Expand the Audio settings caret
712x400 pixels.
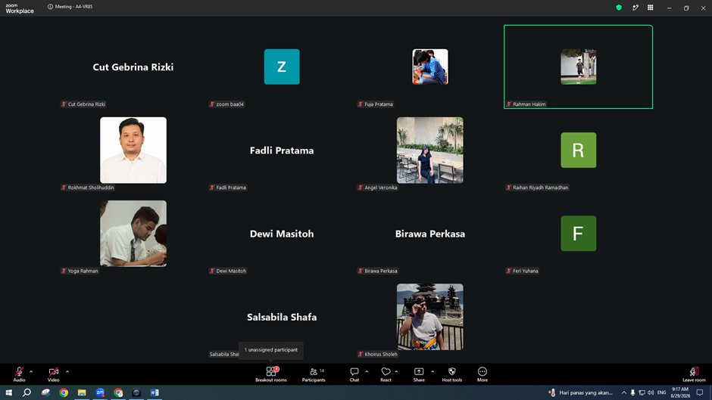click(x=31, y=371)
